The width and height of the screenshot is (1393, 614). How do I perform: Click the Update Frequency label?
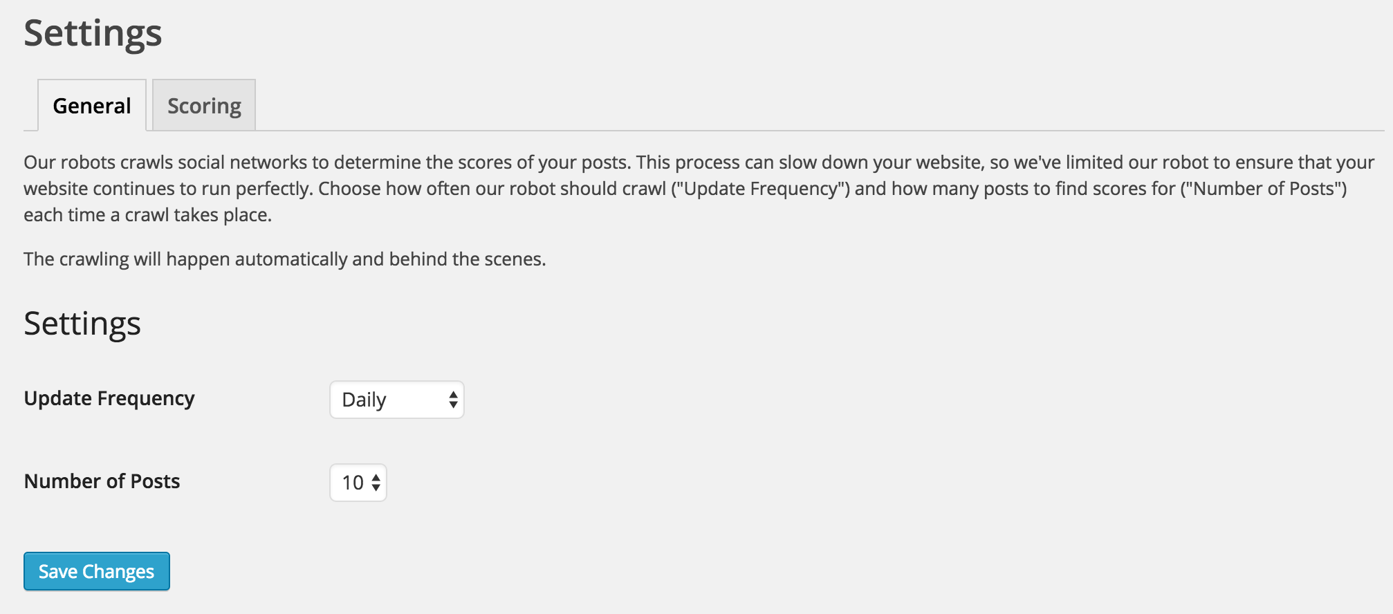tap(109, 399)
